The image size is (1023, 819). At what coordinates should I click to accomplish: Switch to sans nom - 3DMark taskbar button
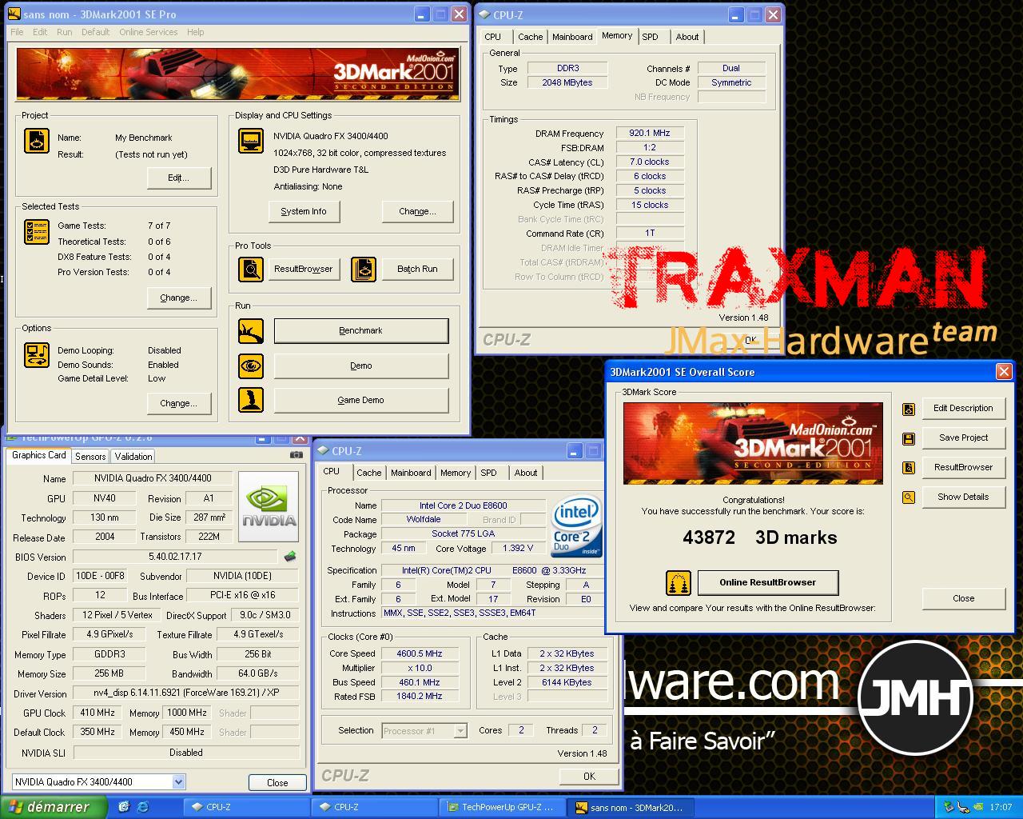coord(631,807)
